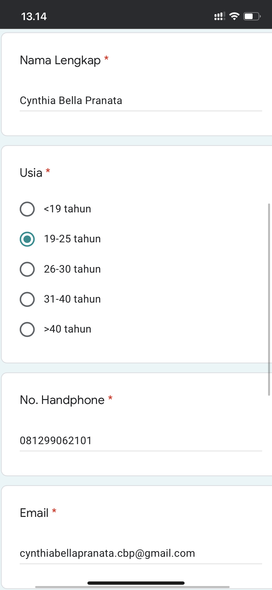
Task: Focus the No. Handphone input field
Action: click(141, 441)
